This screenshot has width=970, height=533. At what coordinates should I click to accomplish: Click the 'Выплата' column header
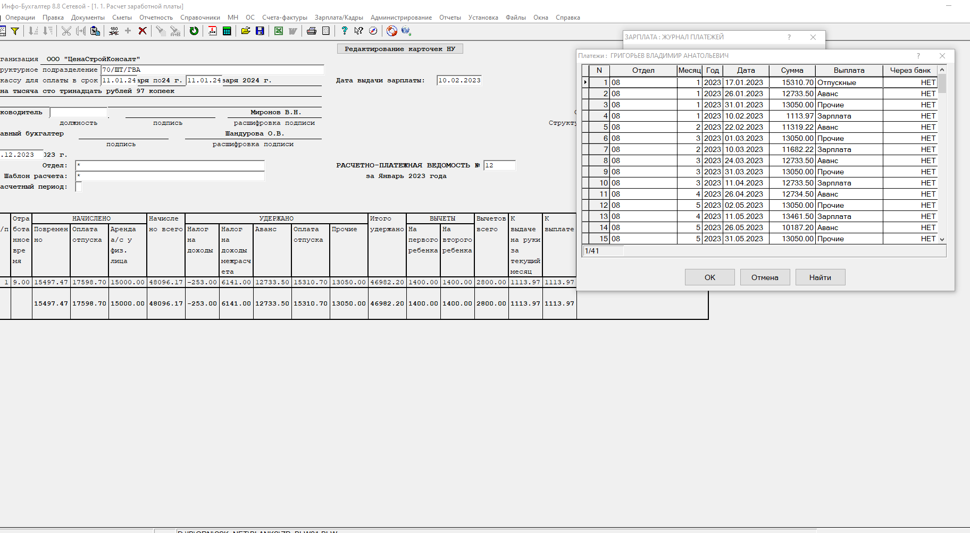849,70
